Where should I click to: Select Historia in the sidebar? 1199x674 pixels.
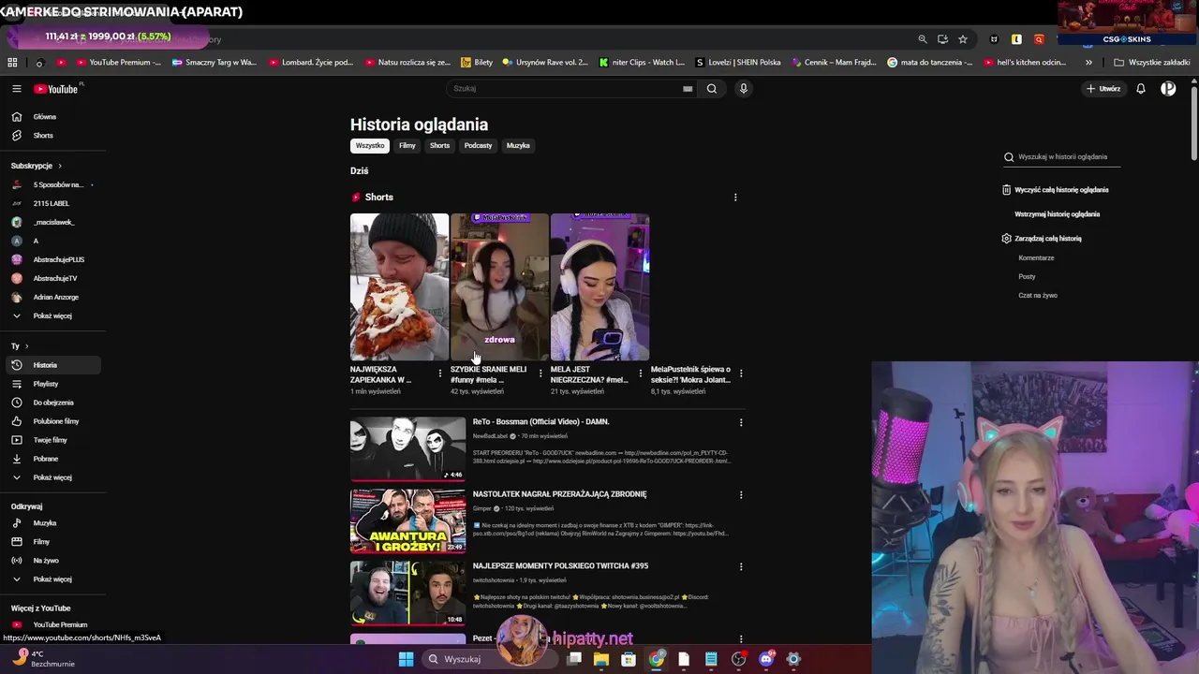point(52,365)
